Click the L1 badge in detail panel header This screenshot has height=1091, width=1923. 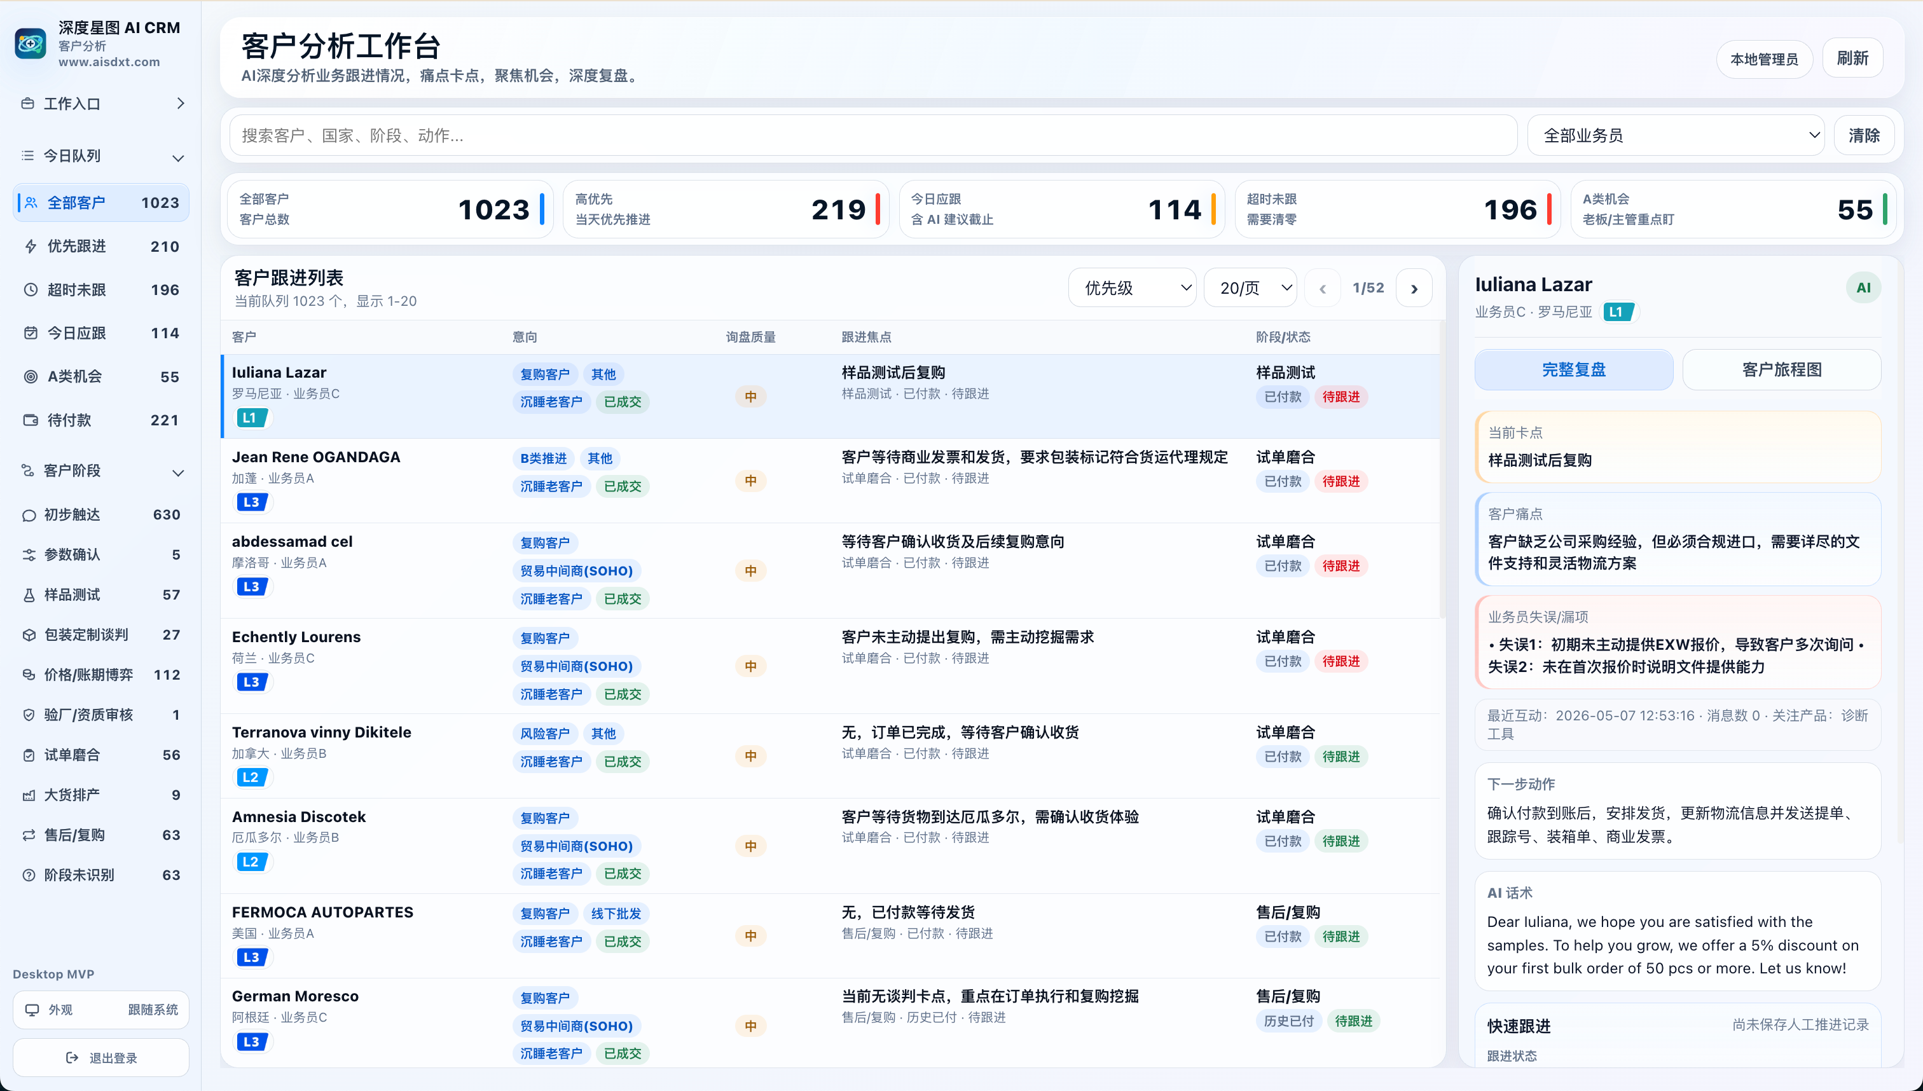tap(1619, 312)
